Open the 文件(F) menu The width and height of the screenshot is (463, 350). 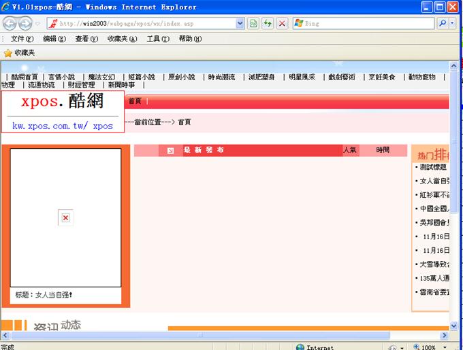[22, 39]
